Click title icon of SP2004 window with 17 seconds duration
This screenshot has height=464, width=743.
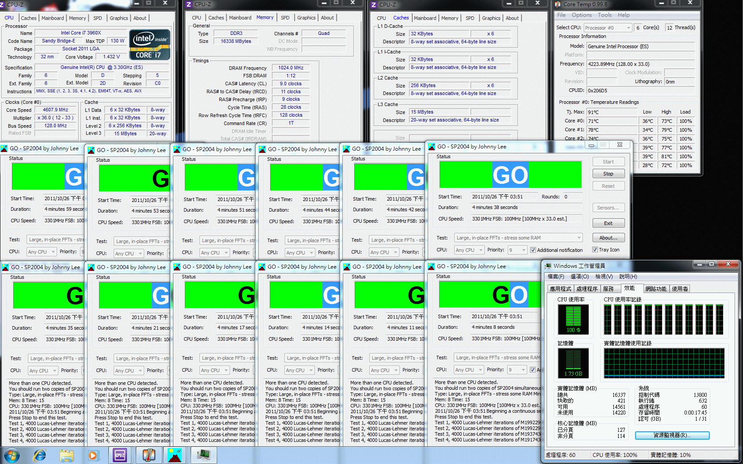point(177,267)
